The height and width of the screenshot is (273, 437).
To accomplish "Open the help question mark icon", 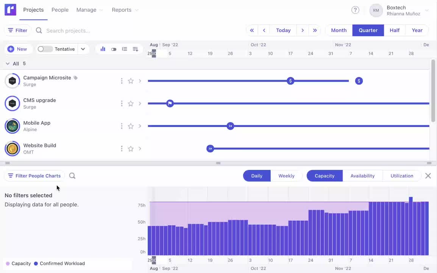I will [355, 10].
